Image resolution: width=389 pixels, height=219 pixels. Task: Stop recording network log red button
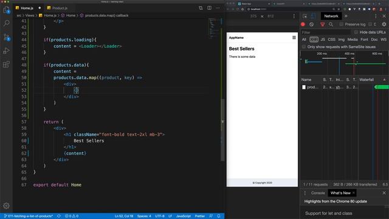[303, 24]
